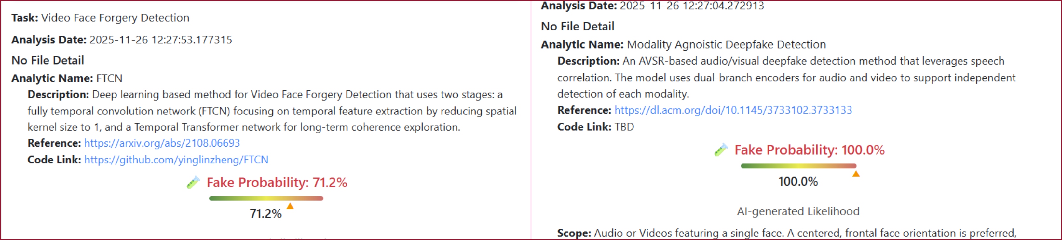Click the FTCN analytic name
This screenshot has width=1062, height=240.
pyautogui.click(x=109, y=78)
